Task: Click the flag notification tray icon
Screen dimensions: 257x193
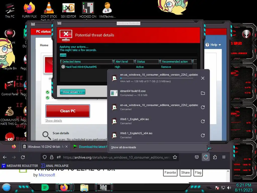Action: tap(217, 187)
